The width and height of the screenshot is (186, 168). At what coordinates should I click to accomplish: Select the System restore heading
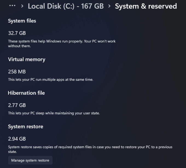(25, 127)
